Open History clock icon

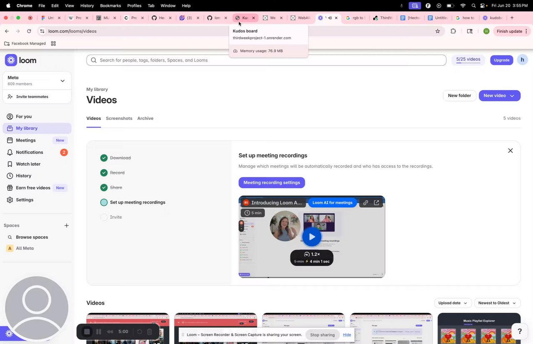tap(10, 176)
